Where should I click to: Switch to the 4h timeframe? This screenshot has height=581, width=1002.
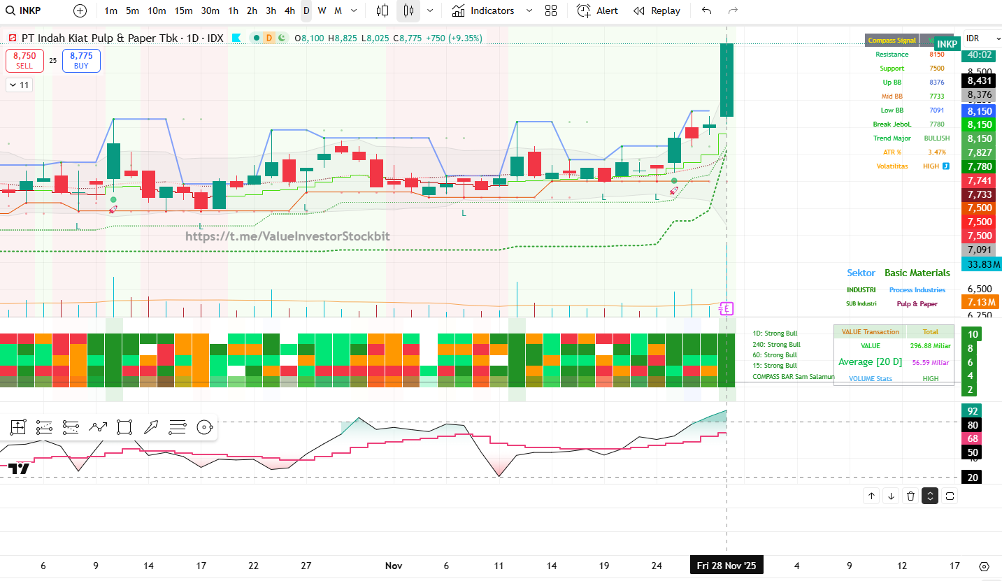(289, 10)
